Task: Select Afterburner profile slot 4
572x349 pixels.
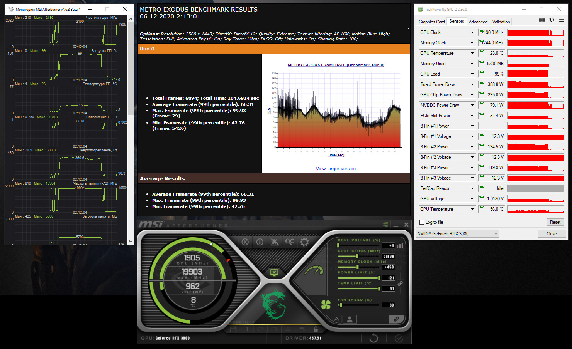Action: pyautogui.click(x=288, y=329)
